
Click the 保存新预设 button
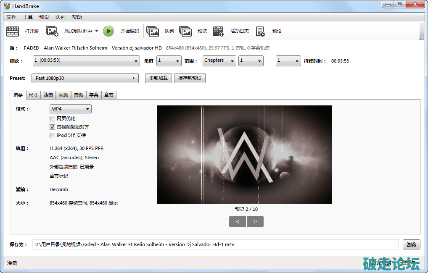point(190,78)
